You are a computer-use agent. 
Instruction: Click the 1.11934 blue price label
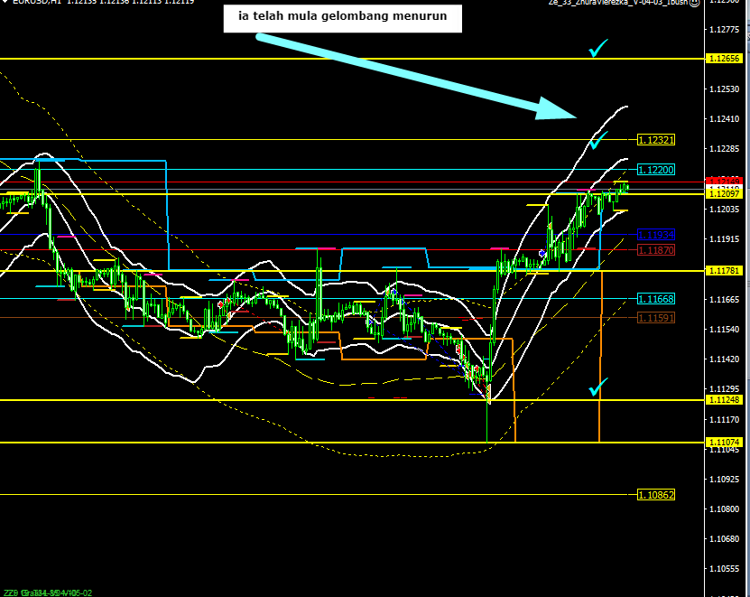656,235
